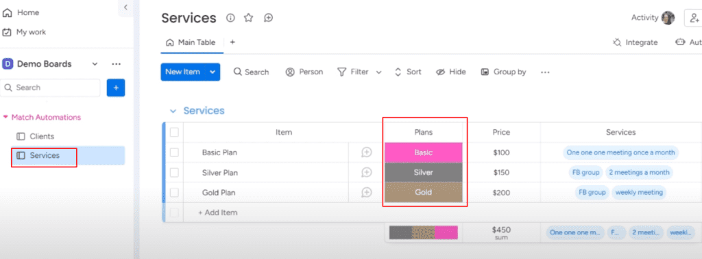Screen dimensions: 702x259
Task: Click the board info icon next to Services title
Action: pos(230,18)
